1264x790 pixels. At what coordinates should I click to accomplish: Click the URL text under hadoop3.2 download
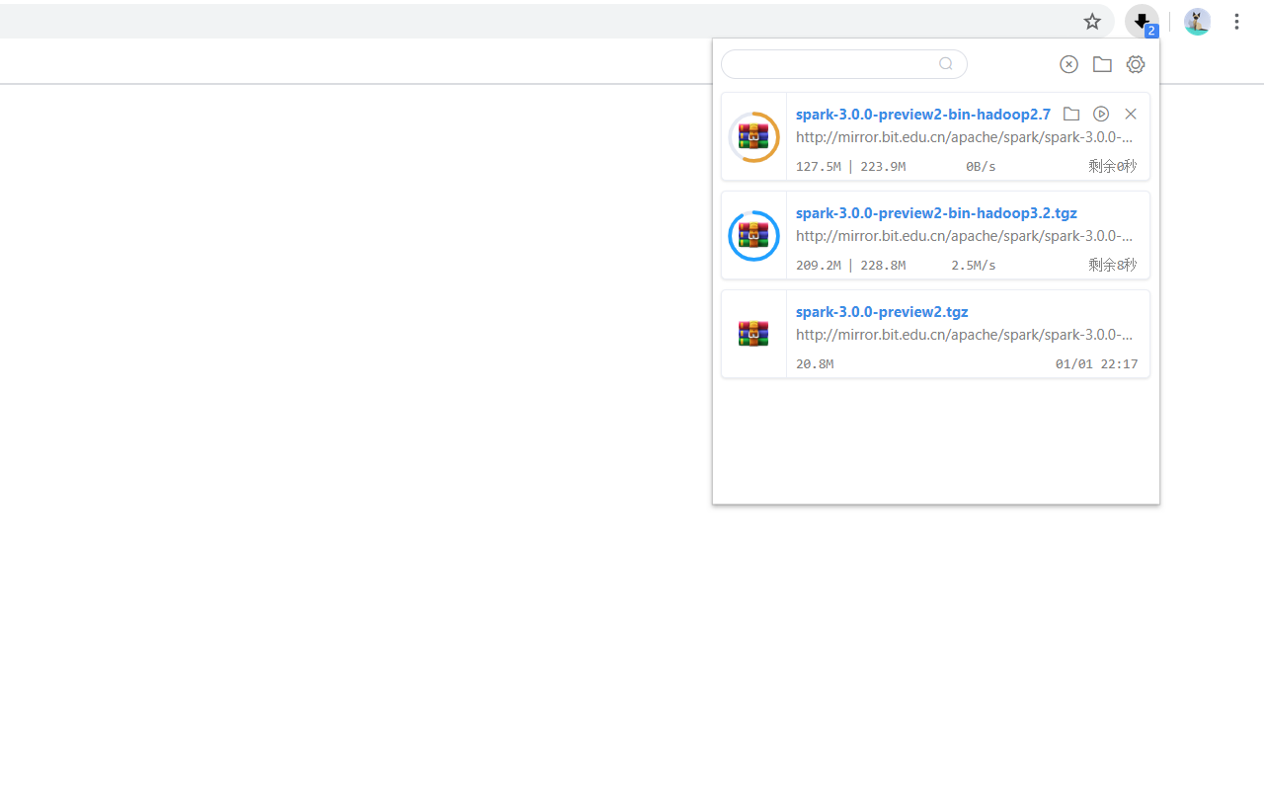tap(965, 236)
